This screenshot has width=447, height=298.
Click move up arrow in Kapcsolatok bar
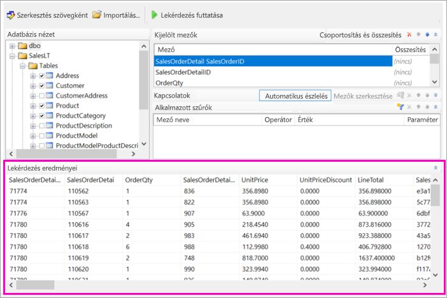pos(418,96)
